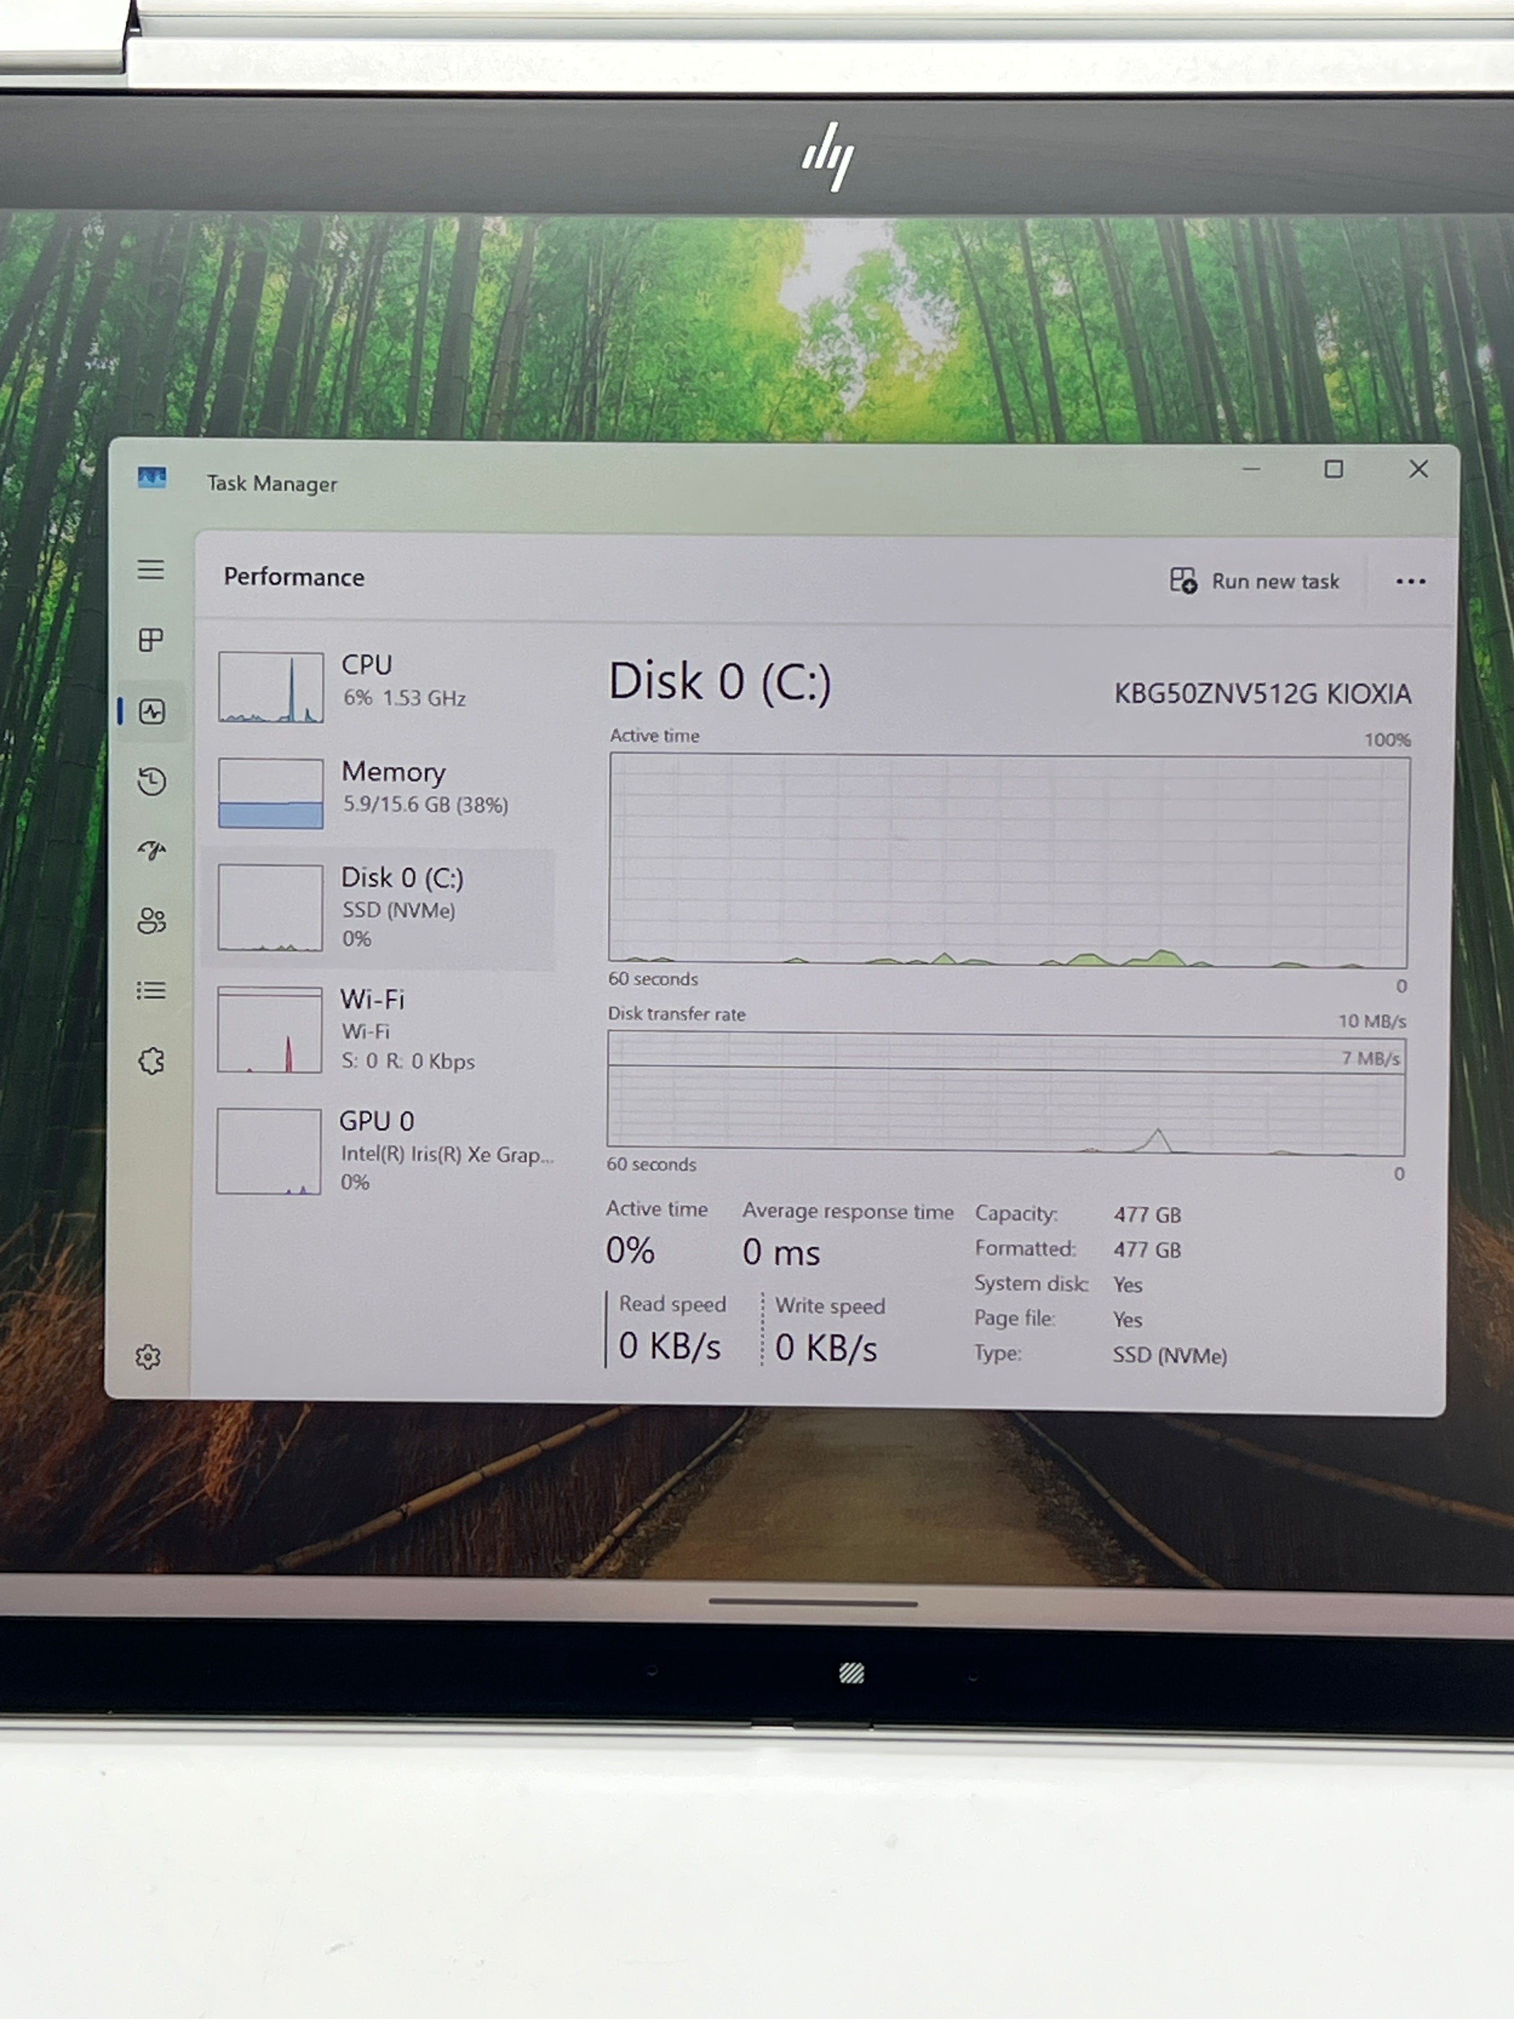Click the KBG50ZNV512G KIOXIA model text

[x=1262, y=694]
